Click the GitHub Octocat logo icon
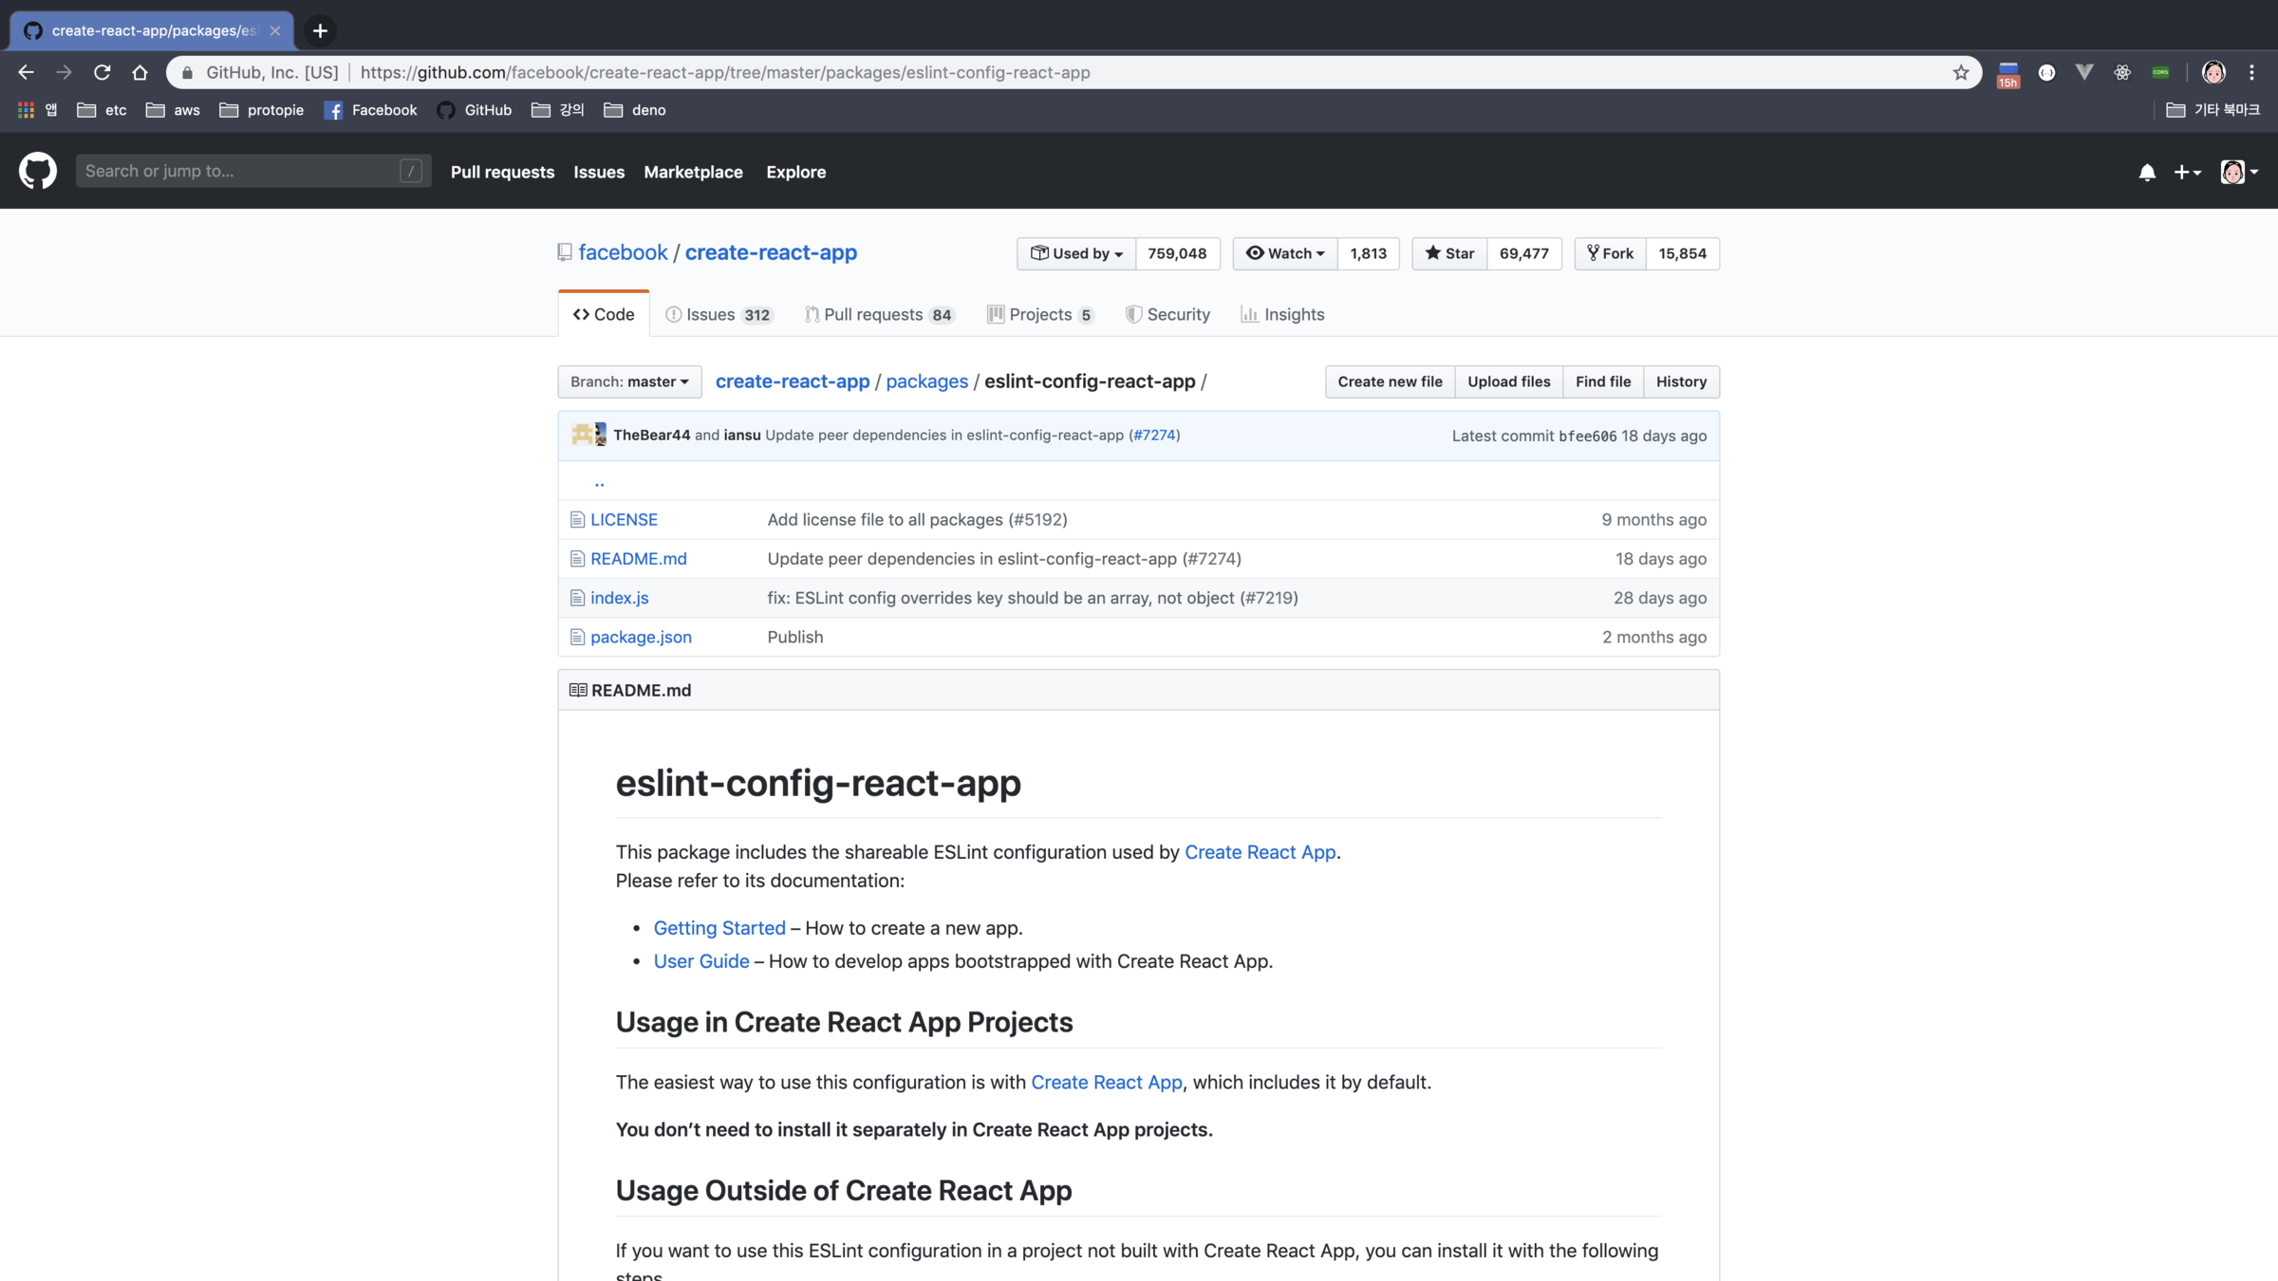This screenshot has height=1281, width=2278. tap(38, 171)
